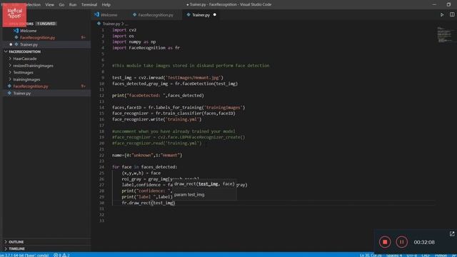Open the View menu

[x=49, y=5]
